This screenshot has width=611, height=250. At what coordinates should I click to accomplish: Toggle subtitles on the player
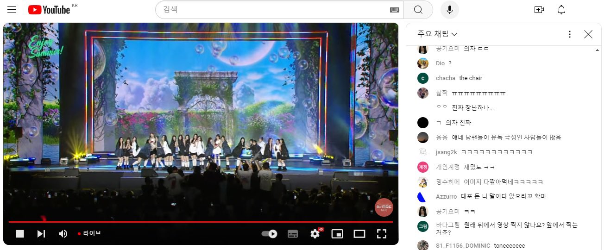pos(293,234)
